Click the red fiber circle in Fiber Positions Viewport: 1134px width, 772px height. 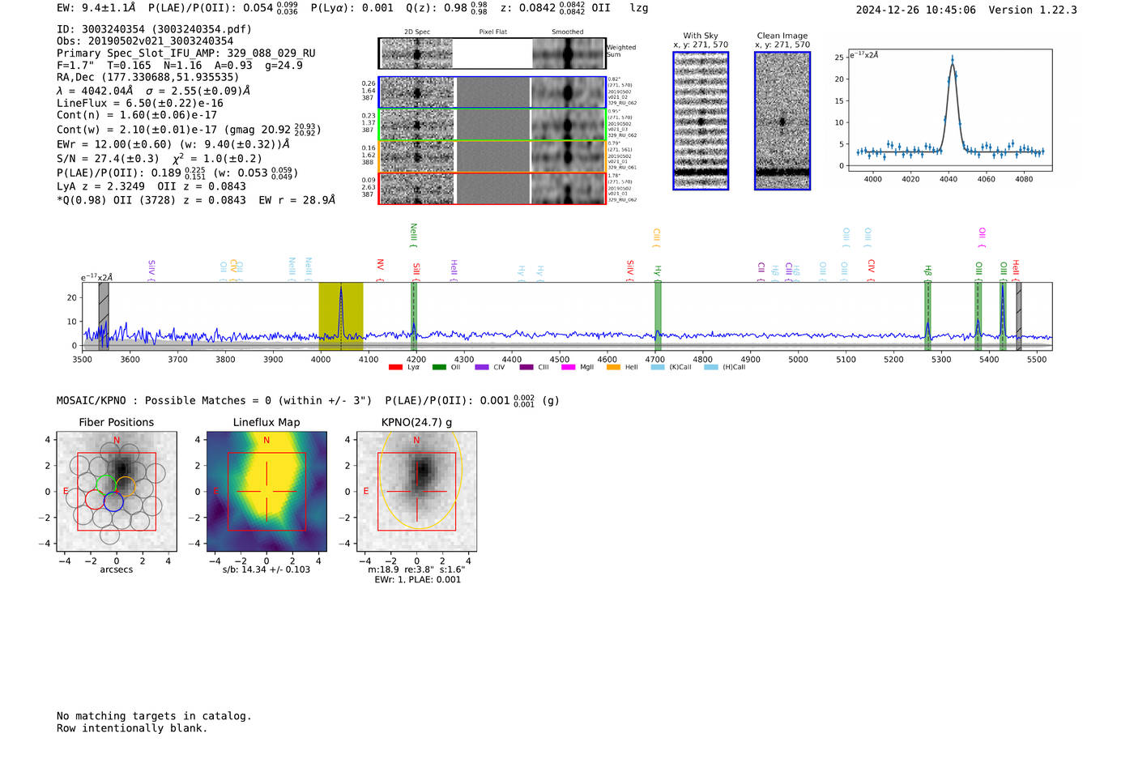pos(95,499)
